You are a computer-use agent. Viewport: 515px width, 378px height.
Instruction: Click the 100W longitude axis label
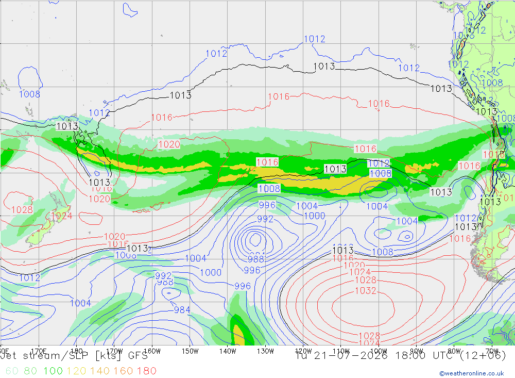tap(379, 351)
